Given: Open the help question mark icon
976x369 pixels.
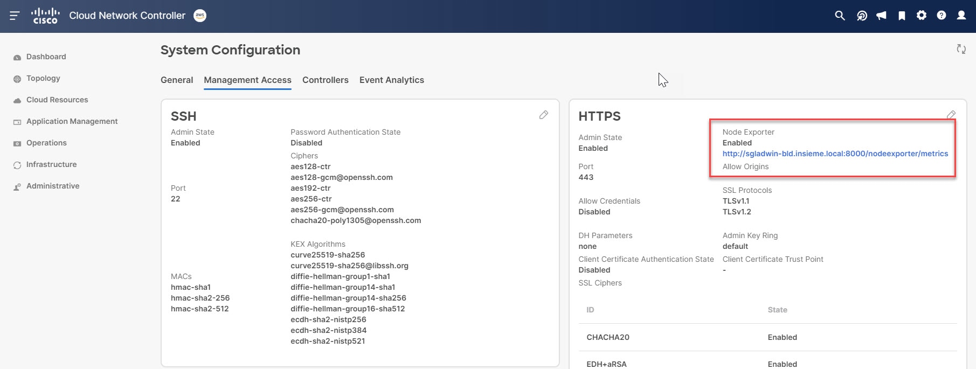Looking at the screenshot, I should pyautogui.click(x=942, y=16).
